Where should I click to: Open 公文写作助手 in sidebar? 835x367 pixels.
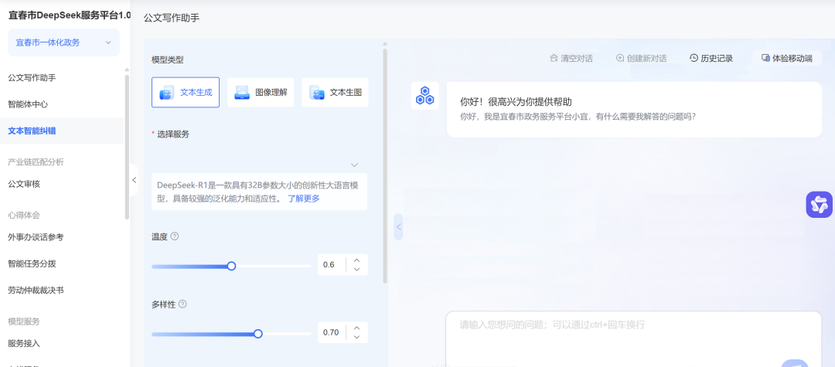tap(32, 78)
